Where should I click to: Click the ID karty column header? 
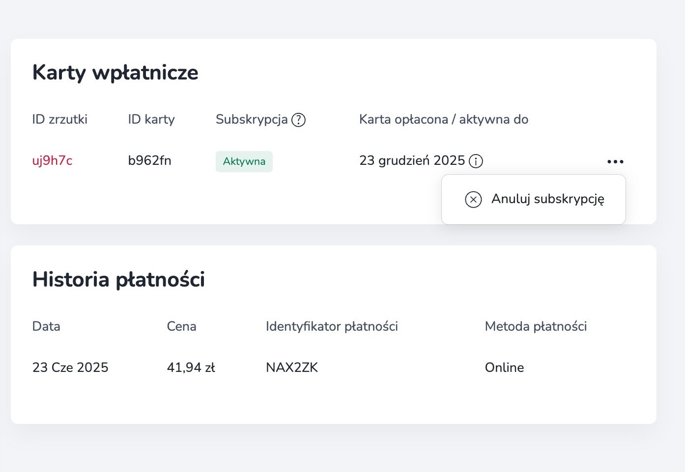coord(151,119)
